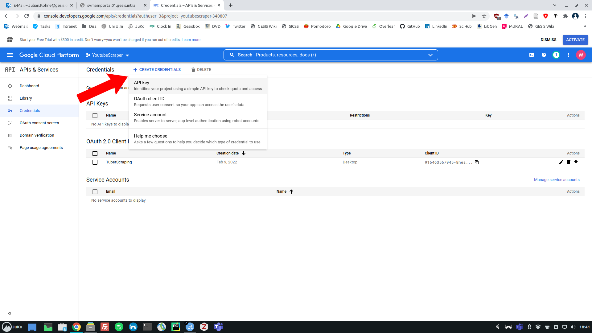Collapse the left sidebar panel
Viewport: 592px width, 333px height.
click(10, 313)
